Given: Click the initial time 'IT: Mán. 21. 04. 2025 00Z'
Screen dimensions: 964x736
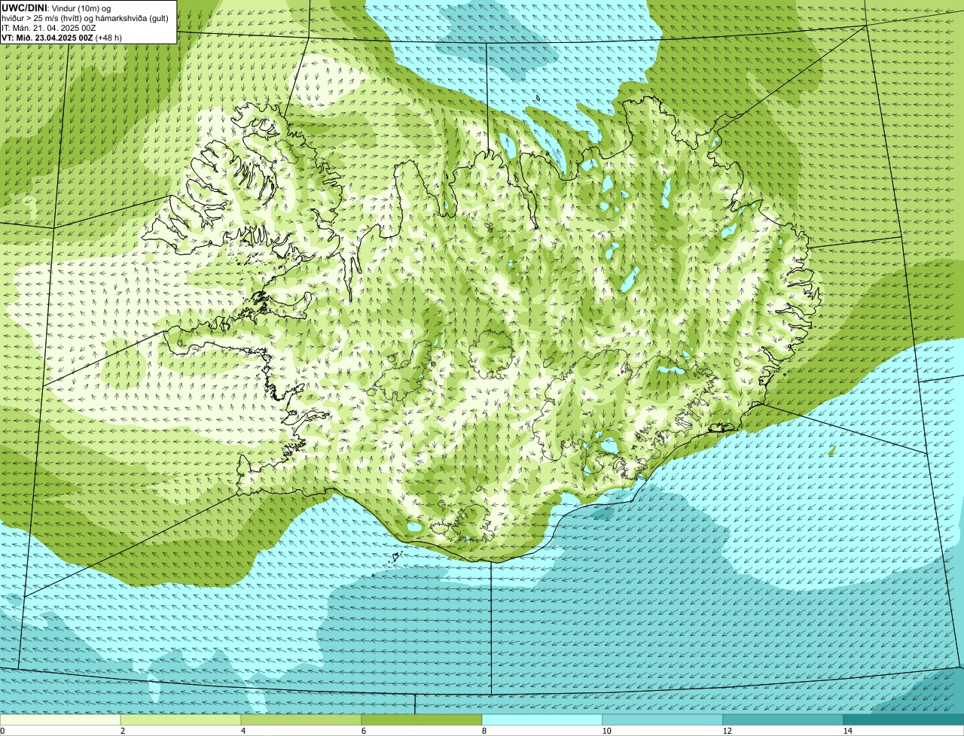Looking at the screenshot, I should (x=49, y=27).
